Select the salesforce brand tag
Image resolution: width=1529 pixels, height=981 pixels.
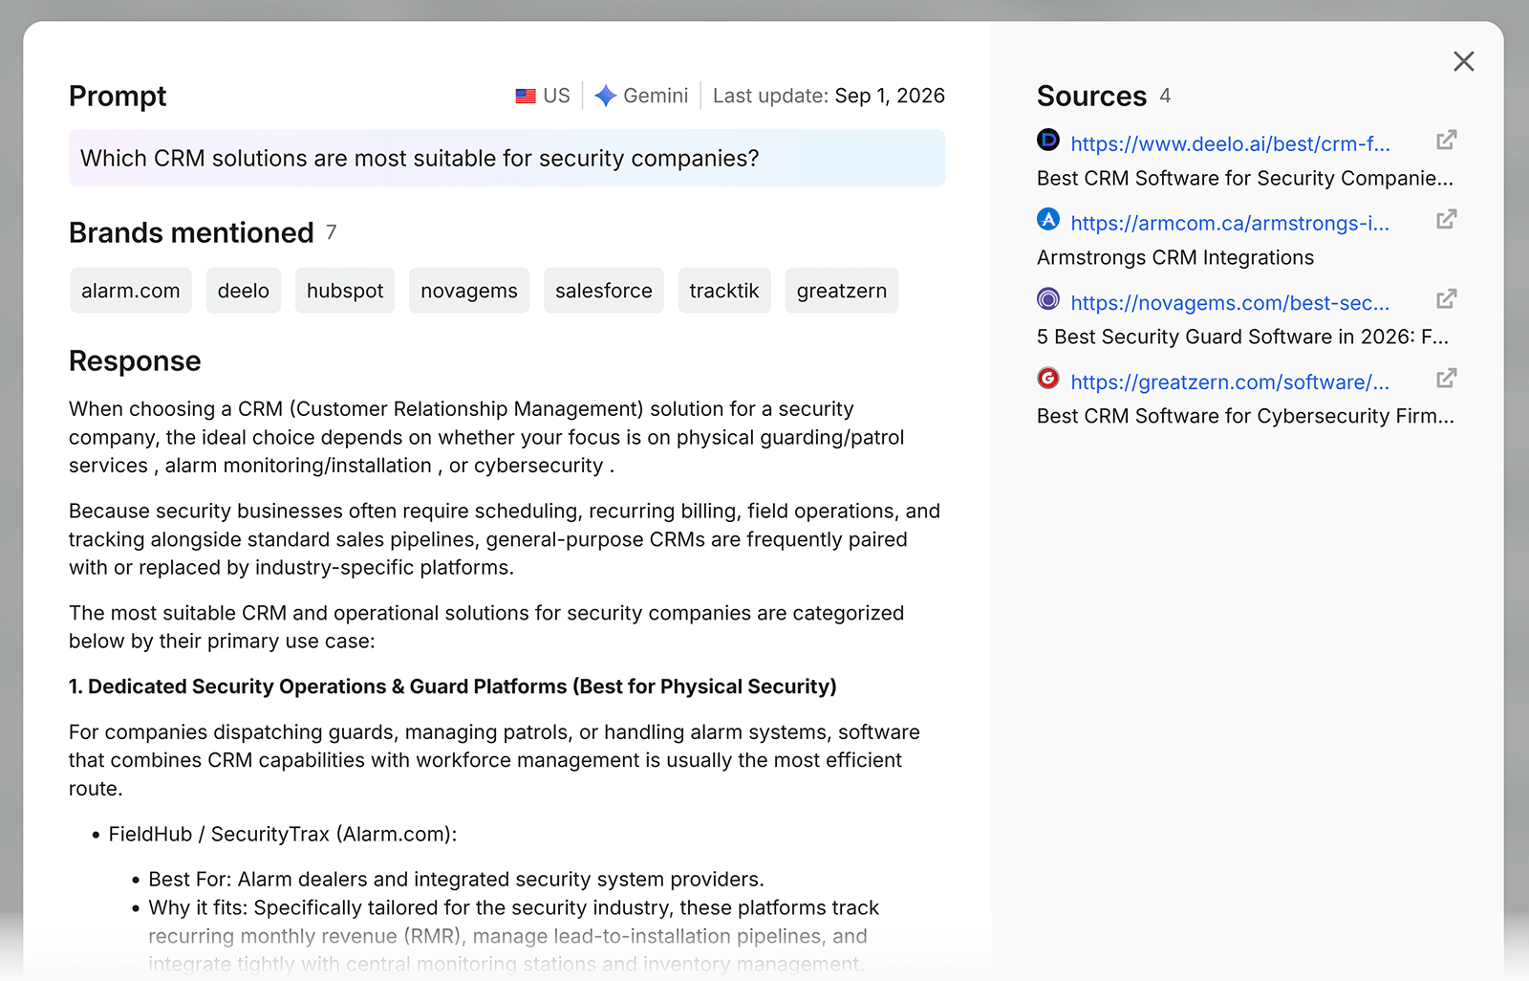click(x=604, y=291)
